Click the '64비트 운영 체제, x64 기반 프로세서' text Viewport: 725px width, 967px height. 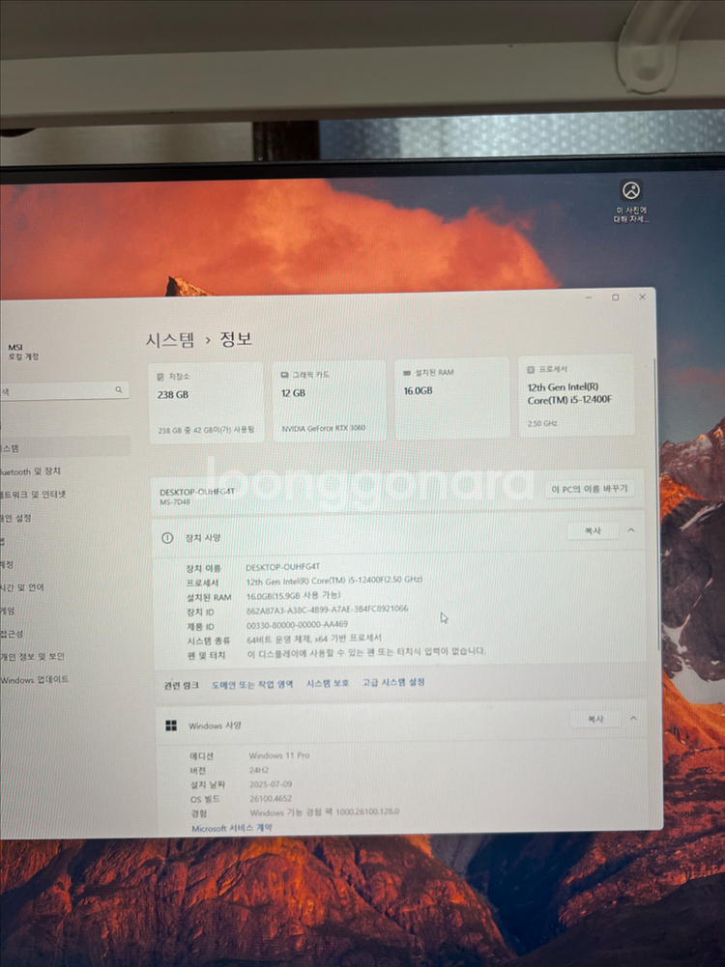coord(314,639)
